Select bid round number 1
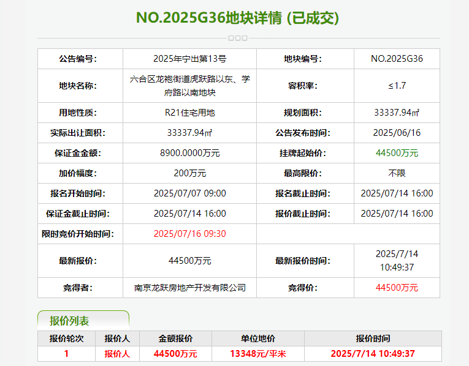The image size is (469, 366). (x=66, y=354)
